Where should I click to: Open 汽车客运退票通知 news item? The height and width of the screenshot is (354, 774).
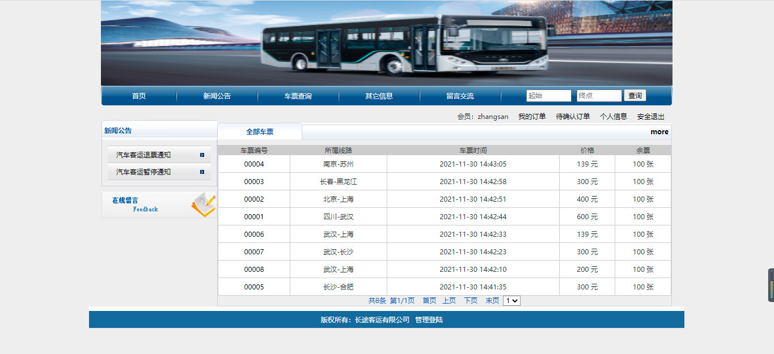coord(143,155)
